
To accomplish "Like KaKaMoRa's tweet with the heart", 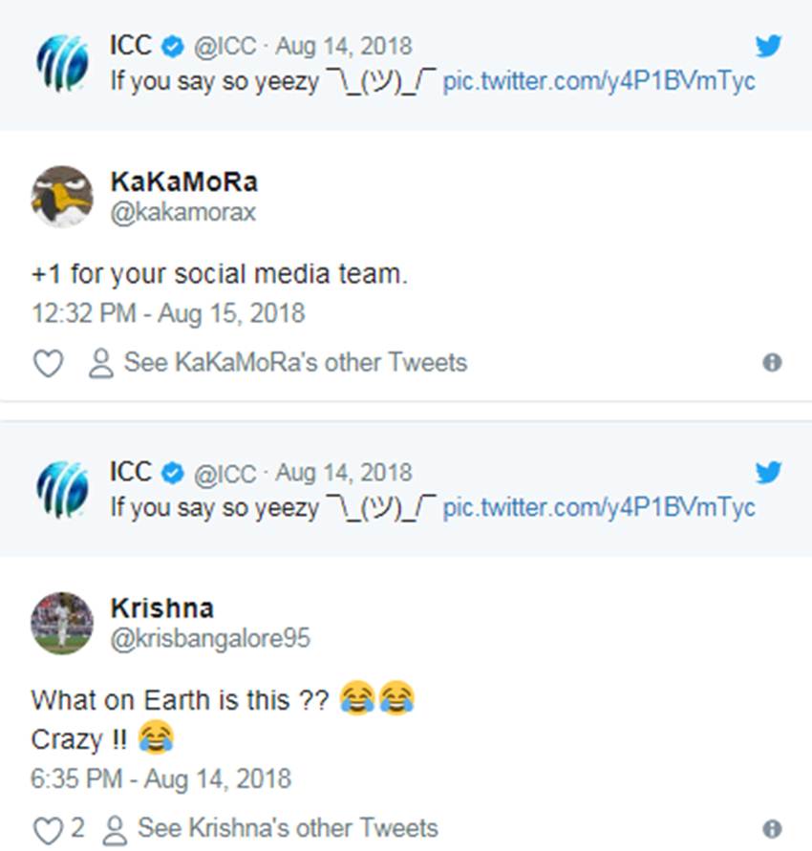I will [48, 363].
